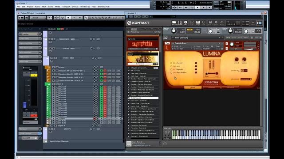Enable the plucked articulation radio button
Viewport: 284px width, 159px height.
(171, 63)
